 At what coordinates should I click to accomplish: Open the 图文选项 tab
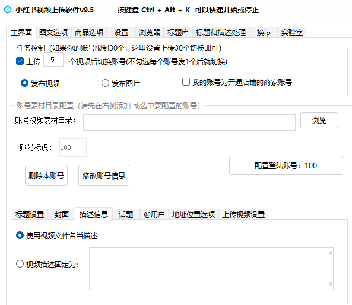53,32
